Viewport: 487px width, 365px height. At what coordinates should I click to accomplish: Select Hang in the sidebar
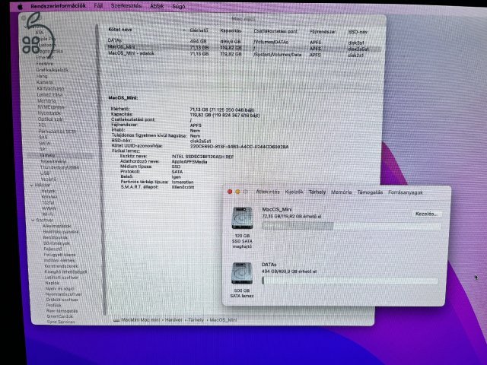(x=42, y=76)
